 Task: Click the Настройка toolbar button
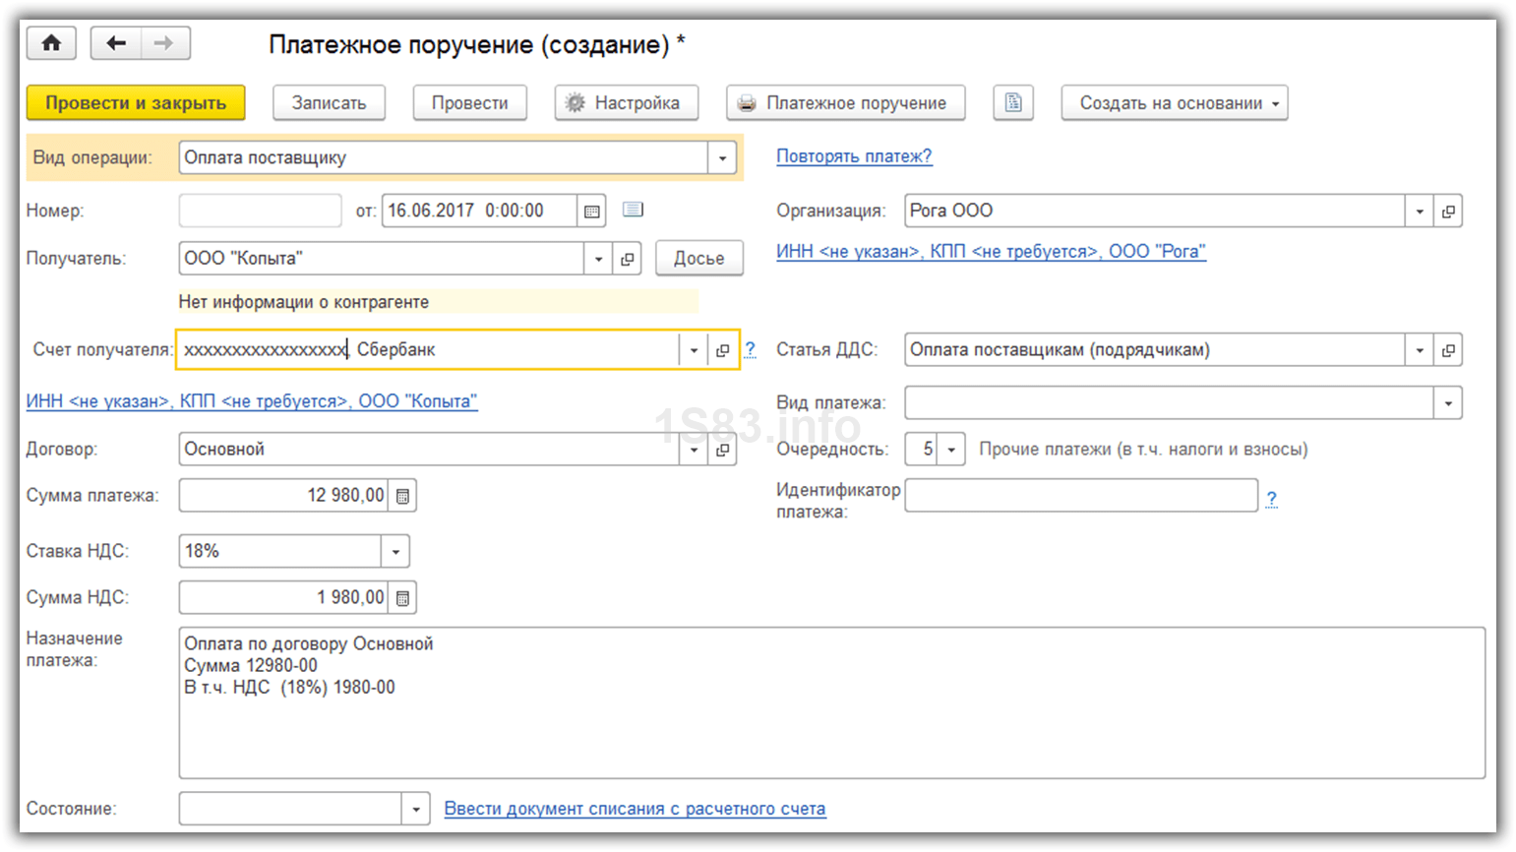tap(626, 103)
